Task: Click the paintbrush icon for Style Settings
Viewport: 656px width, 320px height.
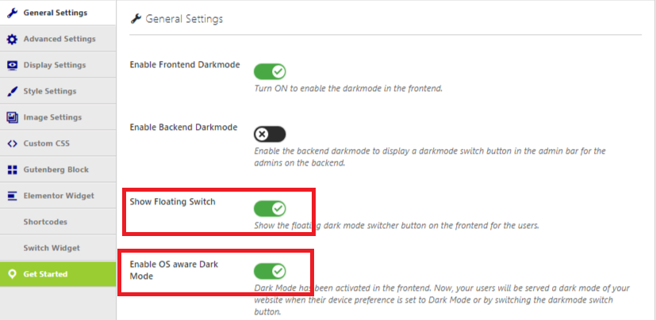Action: 12,92
